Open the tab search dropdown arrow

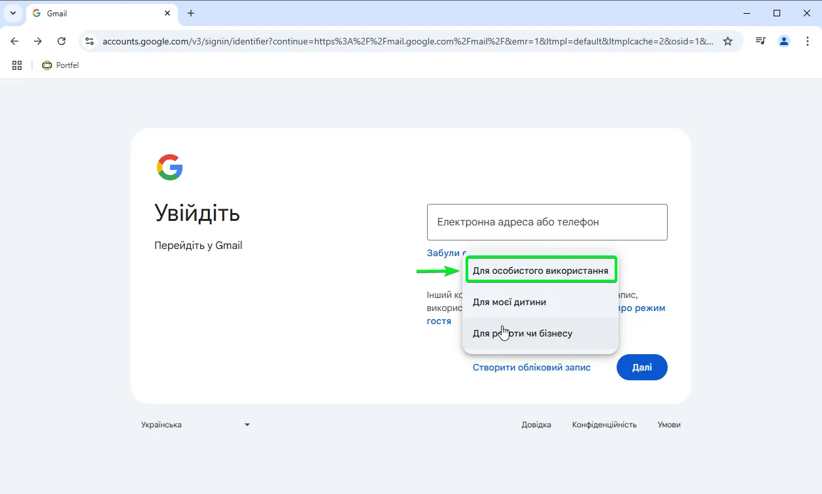13,13
